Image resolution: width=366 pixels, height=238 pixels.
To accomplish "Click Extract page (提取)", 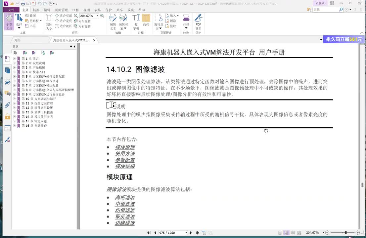I will click(171, 26).
